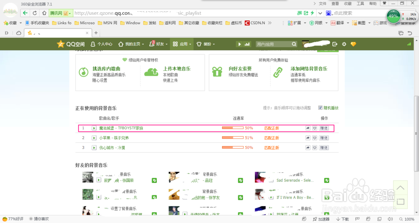Open the 挑选库内歌曲 link

point(106,69)
